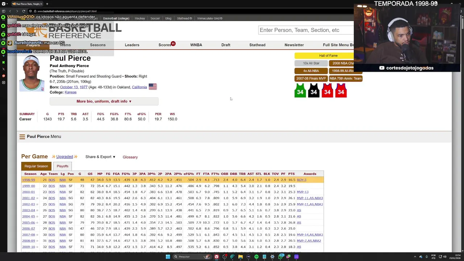Open File Explorer from the taskbar
The width and height of the screenshot is (464, 261).
pos(240,257)
